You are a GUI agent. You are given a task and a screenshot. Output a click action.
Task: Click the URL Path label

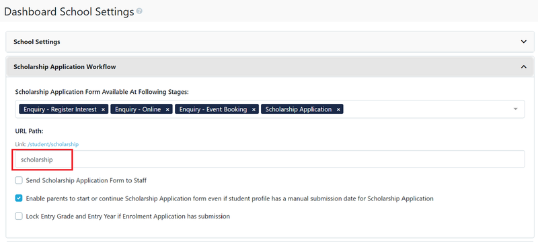pyautogui.click(x=29, y=131)
